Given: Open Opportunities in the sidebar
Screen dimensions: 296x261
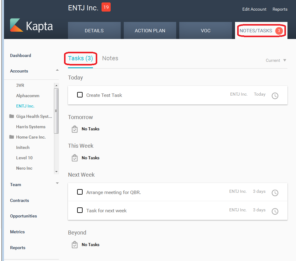Looking at the screenshot, I should coord(23,216).
